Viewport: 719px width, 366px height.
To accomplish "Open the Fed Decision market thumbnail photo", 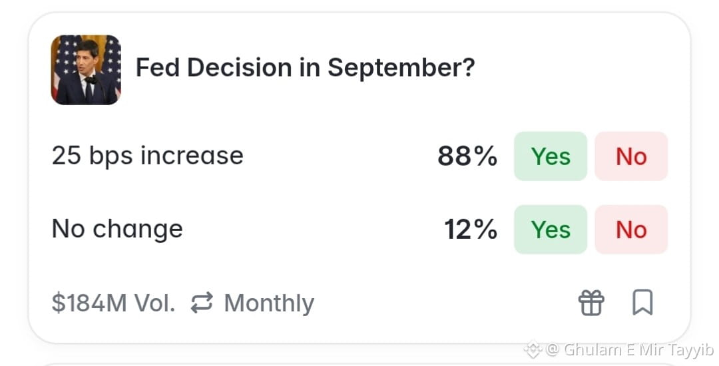I will 86,70.
